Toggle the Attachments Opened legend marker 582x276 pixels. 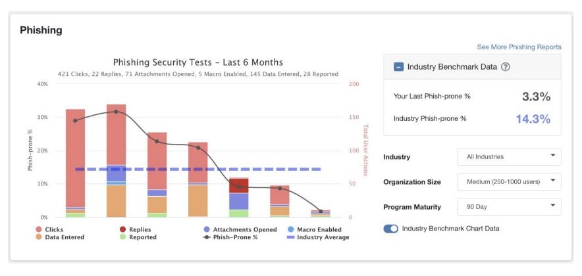206,229
